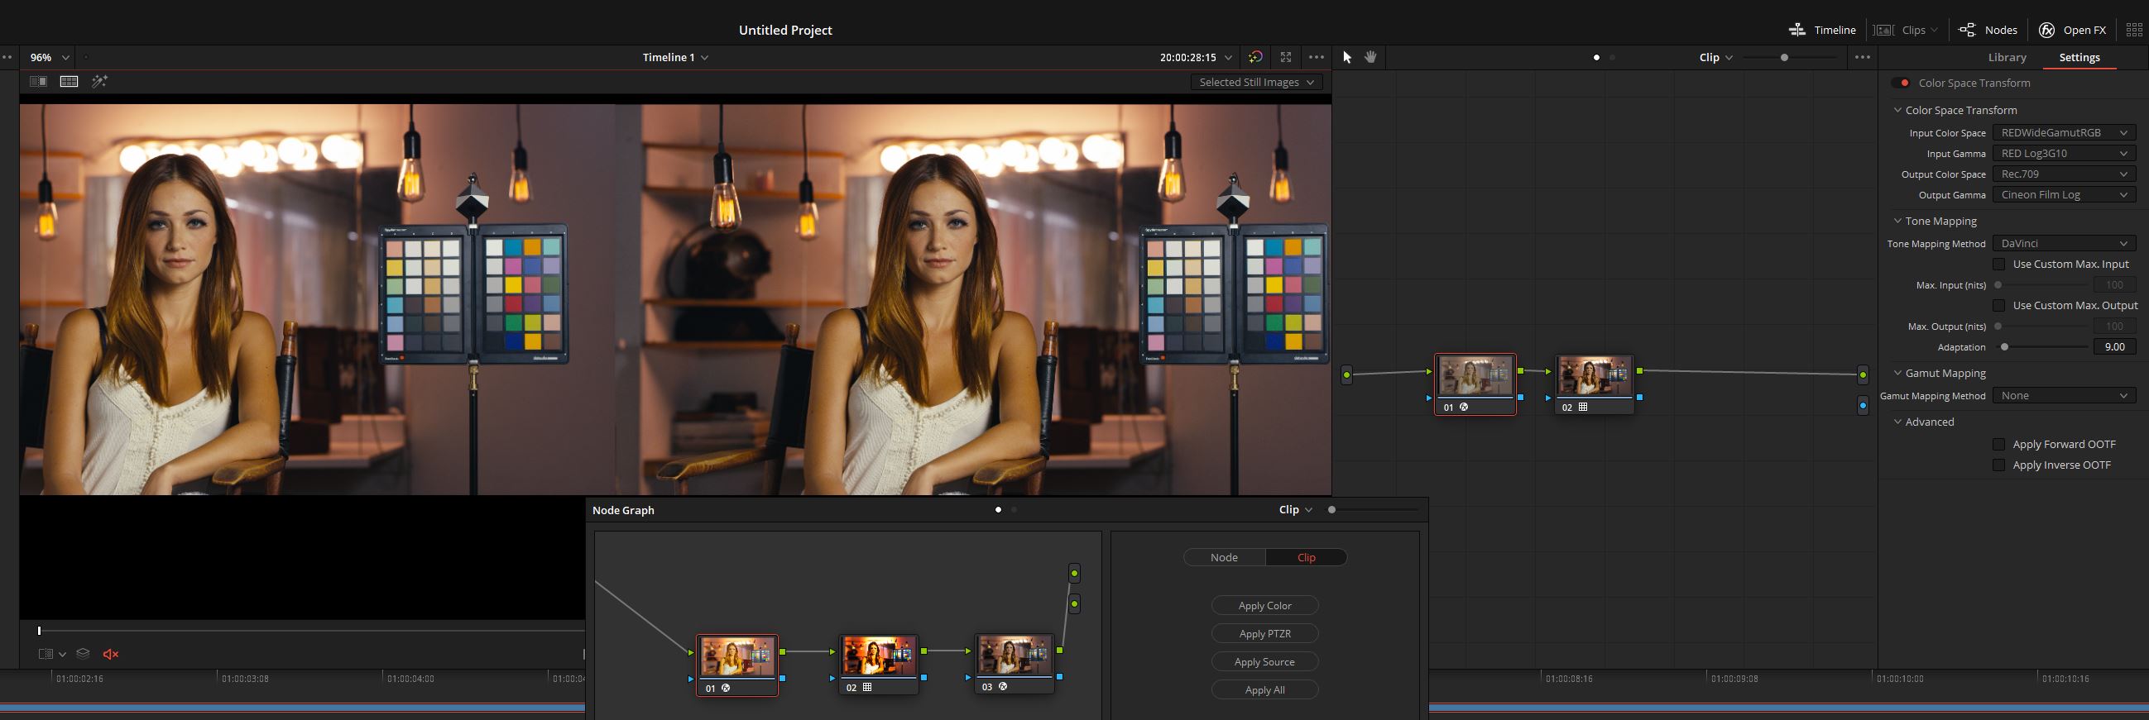
Task: Click the Apply Color button
Action: tap(1264, 606)
